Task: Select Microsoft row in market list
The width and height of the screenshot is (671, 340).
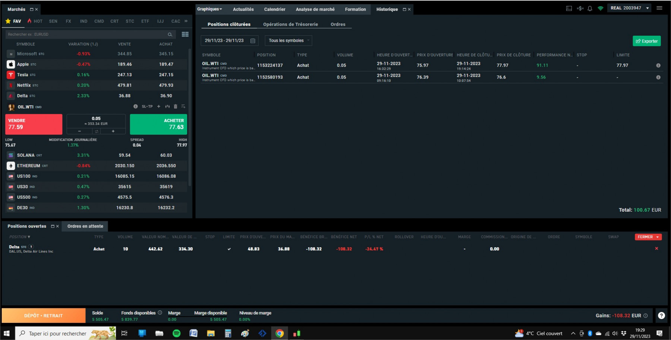Action: pos(97,54)
